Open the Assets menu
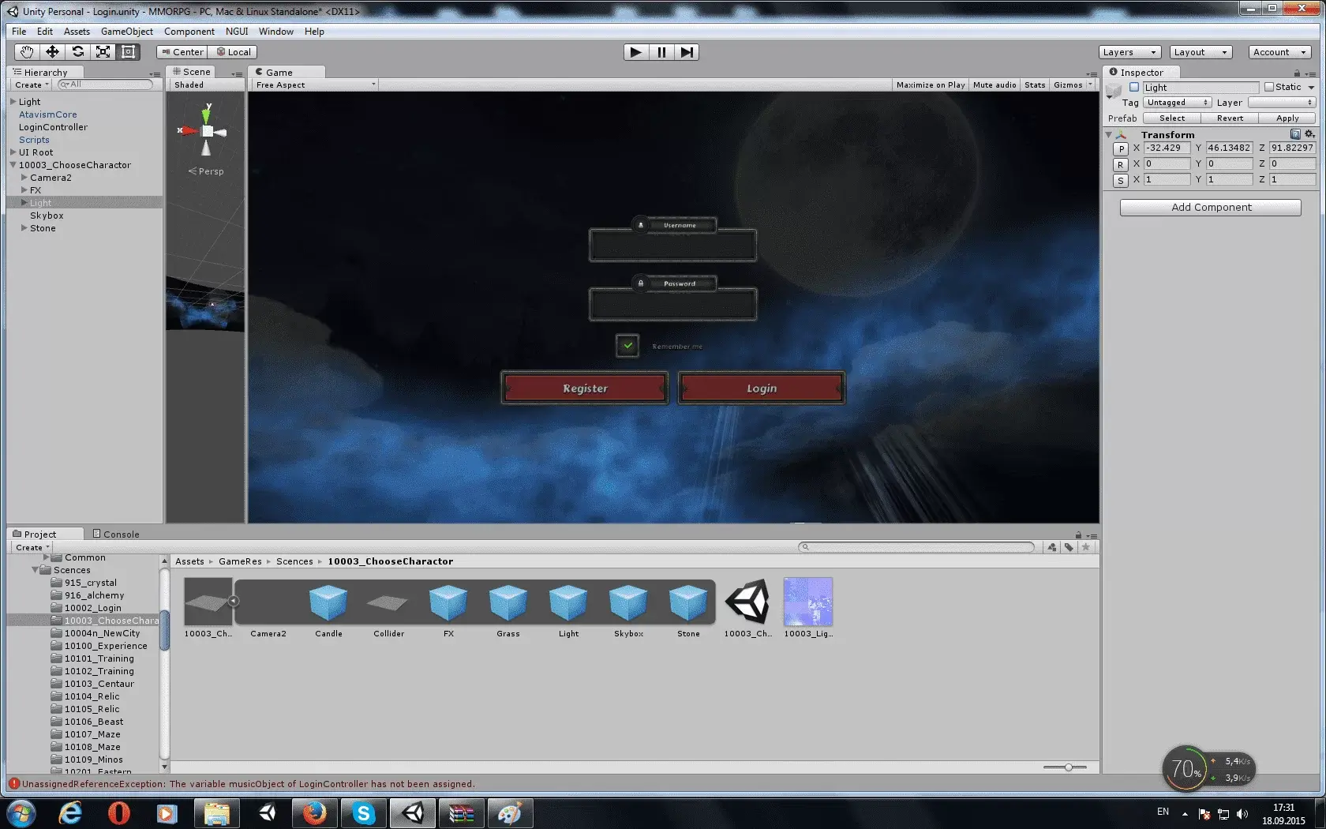The width and height of the screenshot is (1326, 829). pos(77,32)
